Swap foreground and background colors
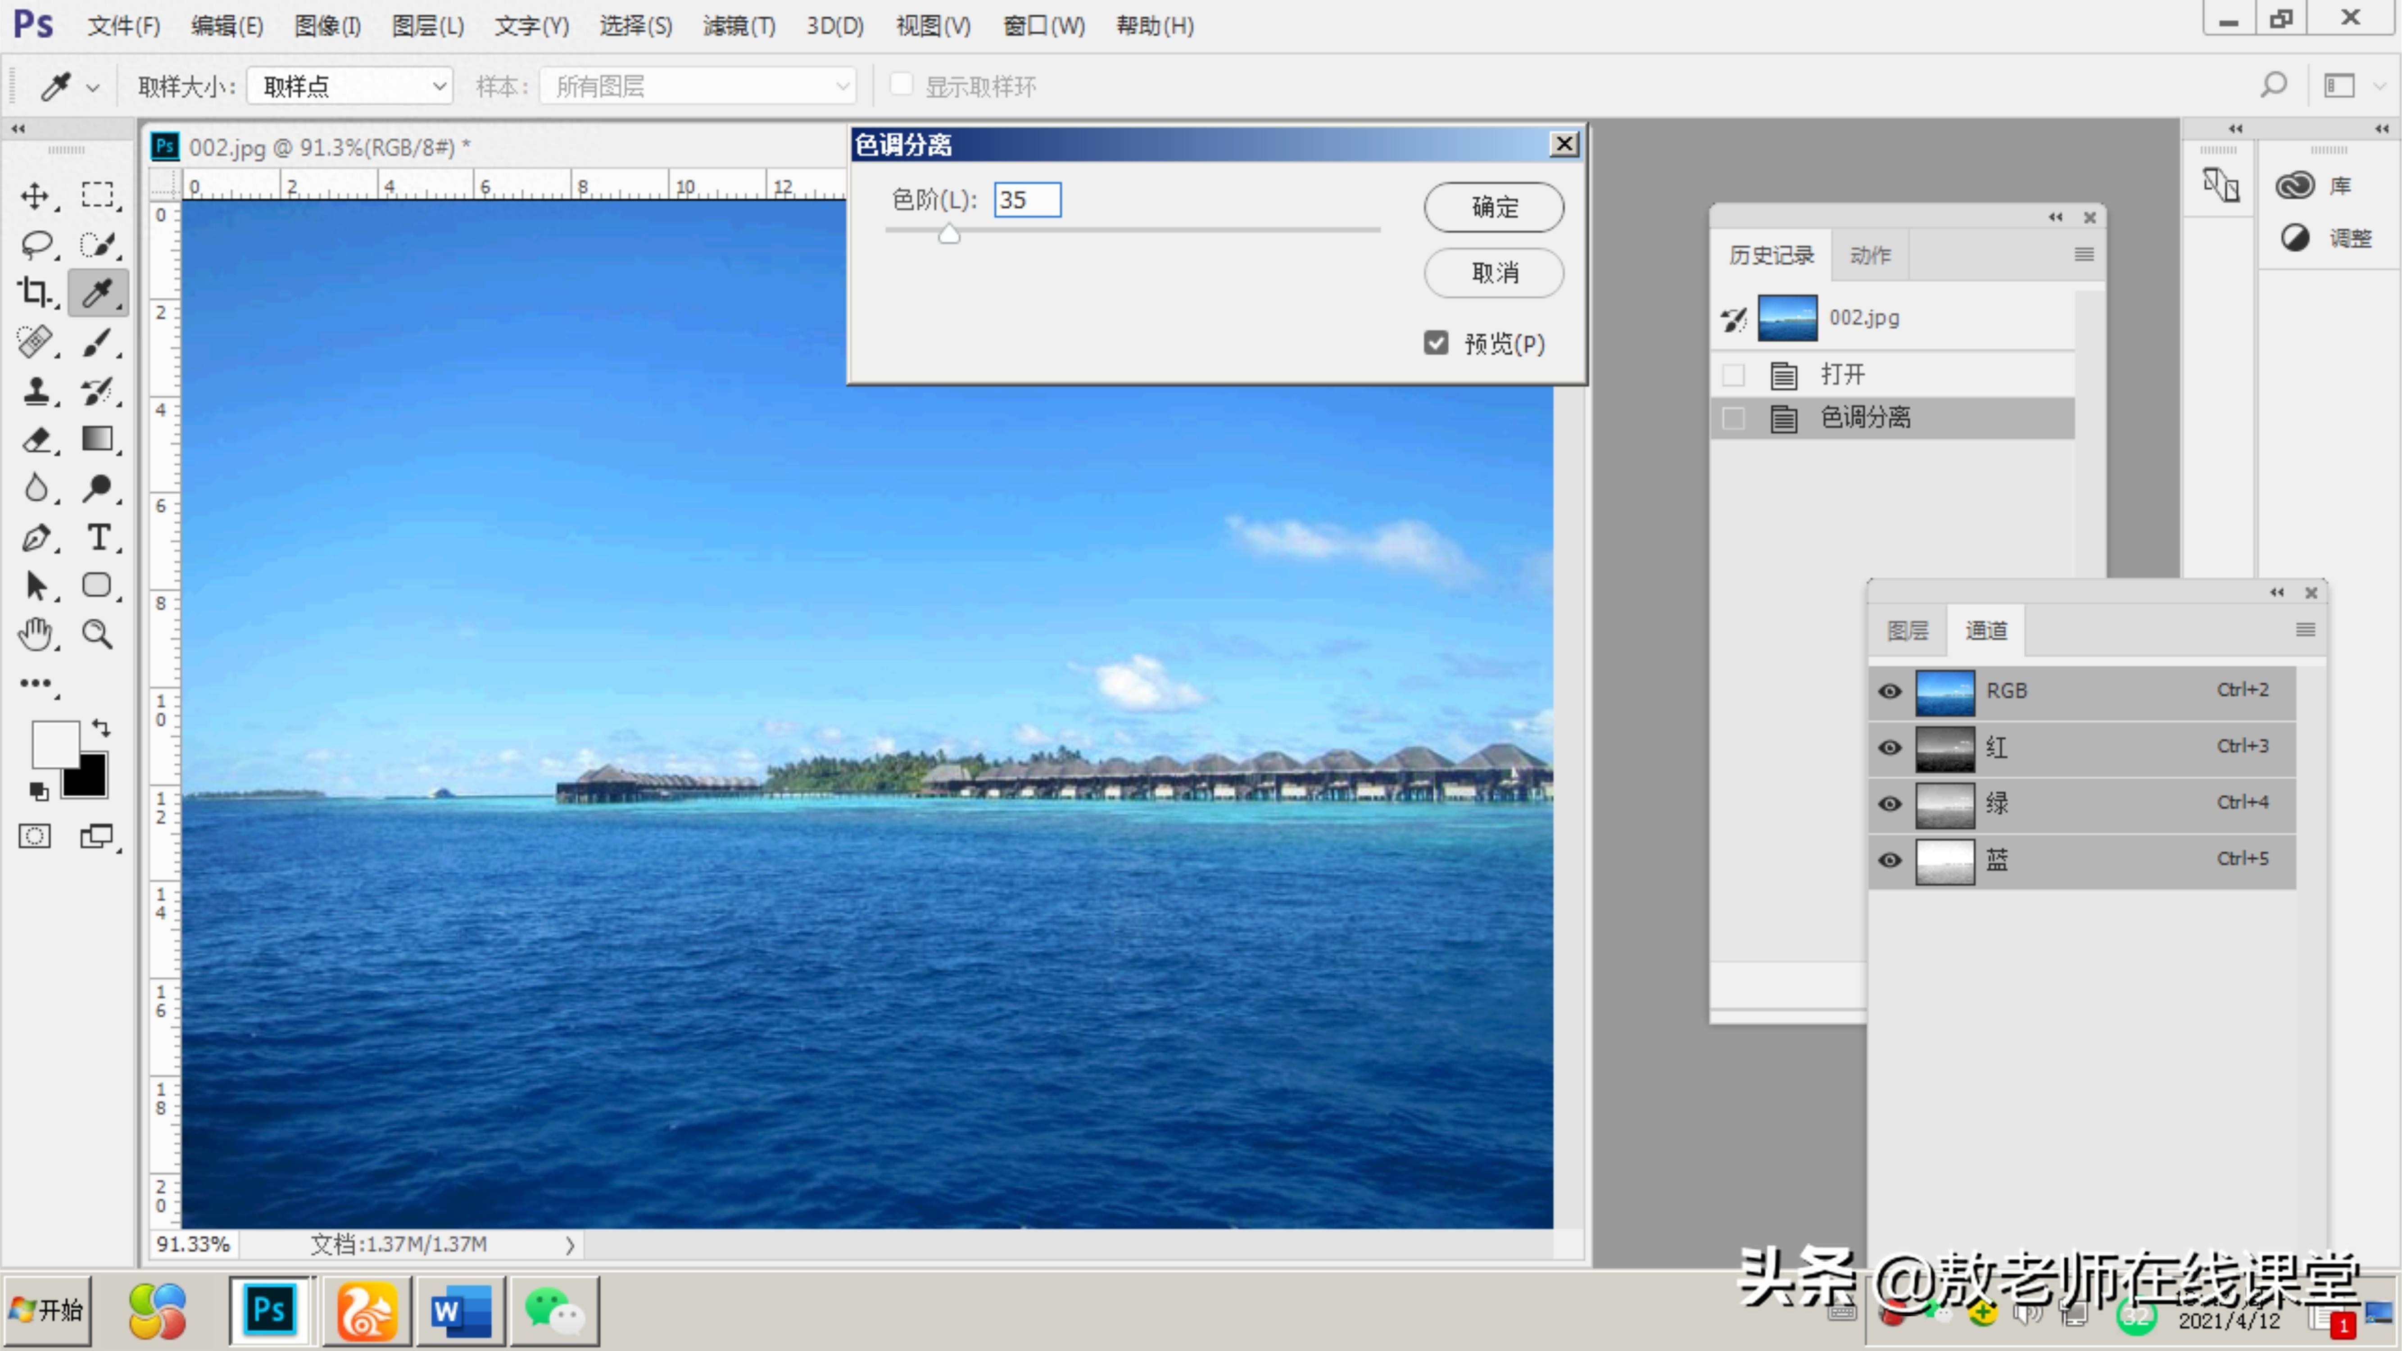This screenshot has width=2402, height=1351. [x=101, y=727]
